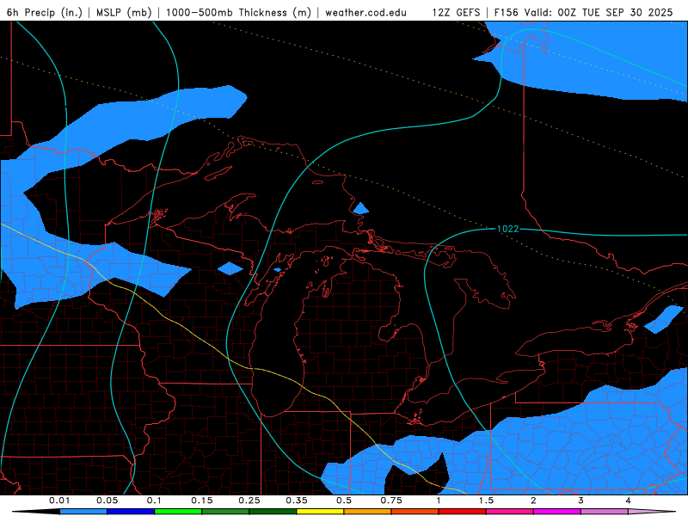Select the orange 0.5–0.75 legend swatch
The image size is (688, 516).
(368, 512)
